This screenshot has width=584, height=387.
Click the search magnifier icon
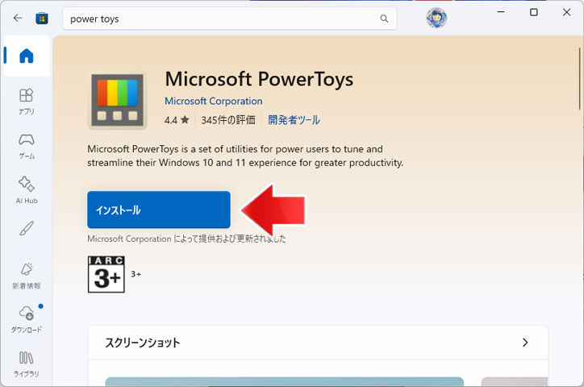384,19
